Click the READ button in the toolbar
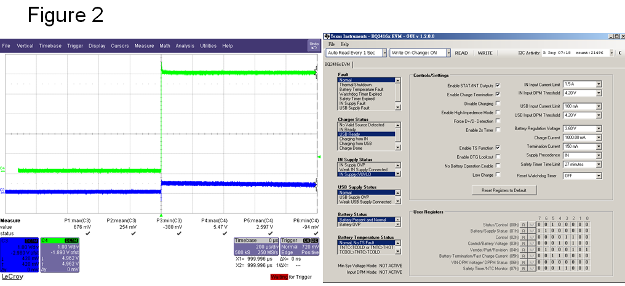 [461, 53]
